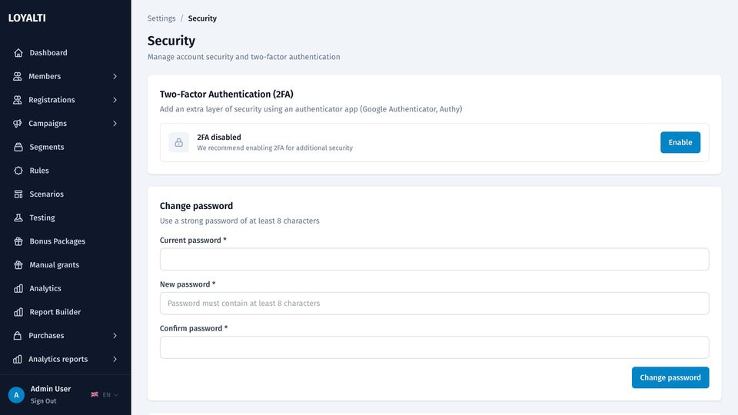Image resolution: width=738 pixels, height=415 pixels.
Task: Click the Bonus Packages gift icon
Action: pyautogui.click(x=18, y=241)
